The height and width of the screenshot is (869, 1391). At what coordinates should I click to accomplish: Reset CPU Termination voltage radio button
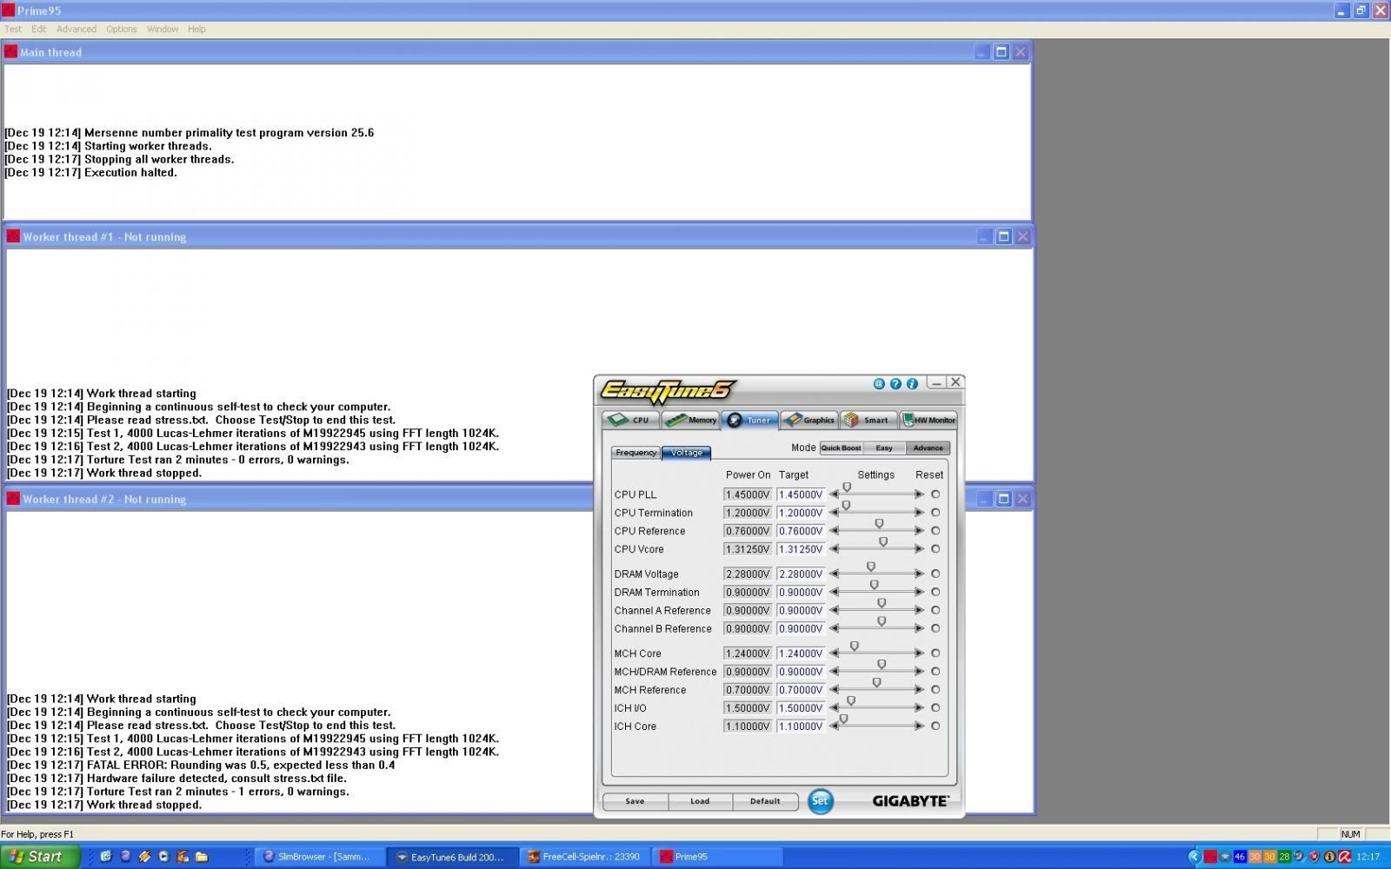pos(935,513)
